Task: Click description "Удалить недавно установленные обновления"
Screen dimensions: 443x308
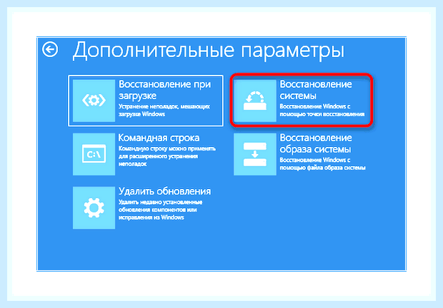Action: pos(160,206)
